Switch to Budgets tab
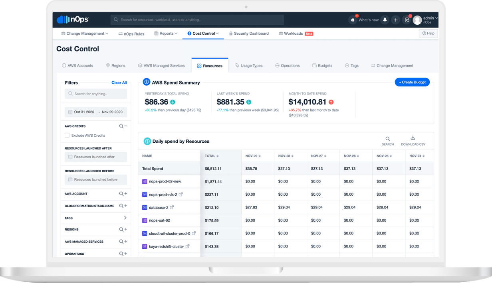 (322, 65)
